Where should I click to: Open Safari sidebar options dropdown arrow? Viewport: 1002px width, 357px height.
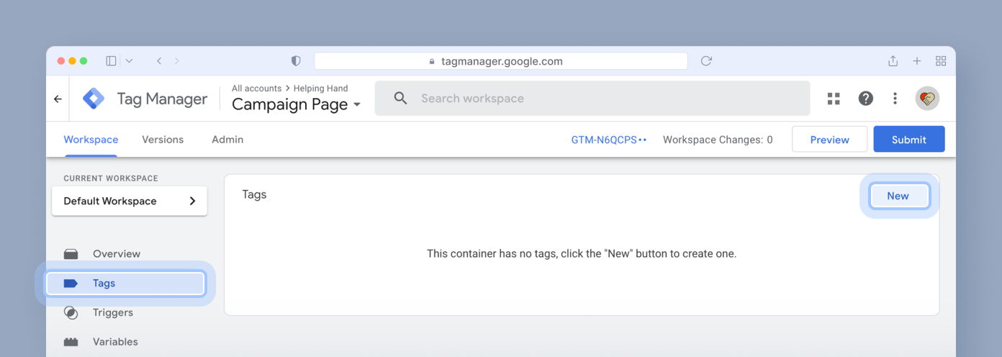pyautogui.click(x=130, y=61)
